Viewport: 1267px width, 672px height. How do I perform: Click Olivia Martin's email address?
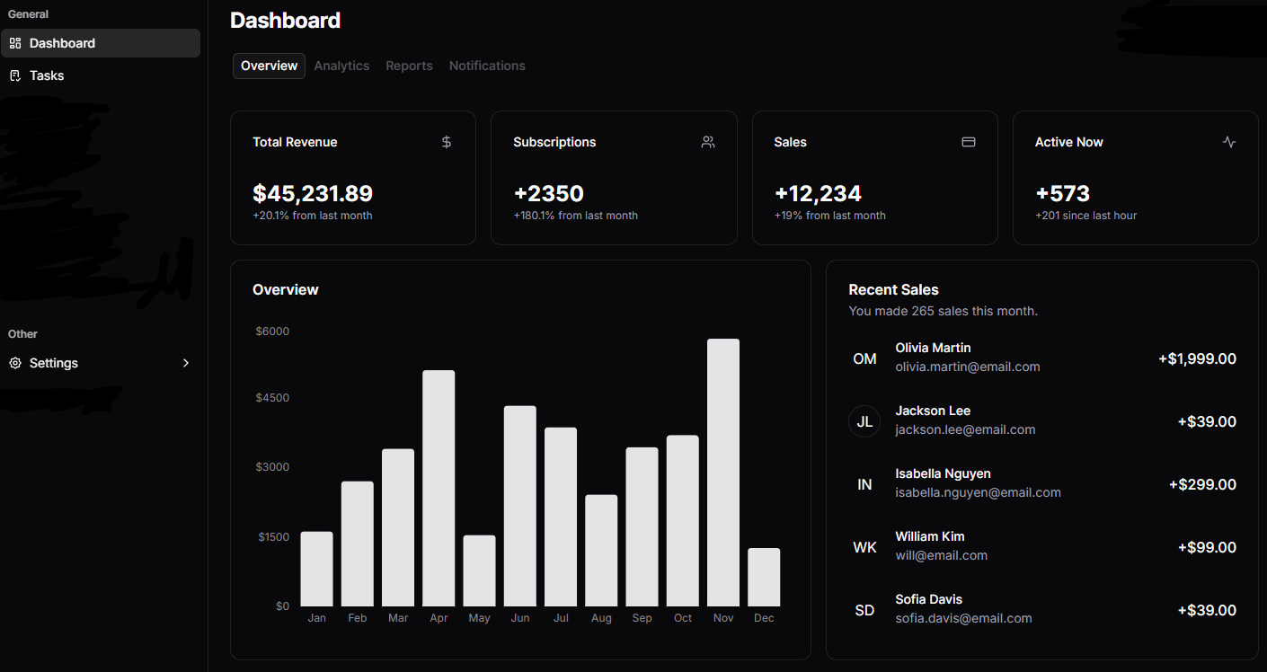click(968, 367)
